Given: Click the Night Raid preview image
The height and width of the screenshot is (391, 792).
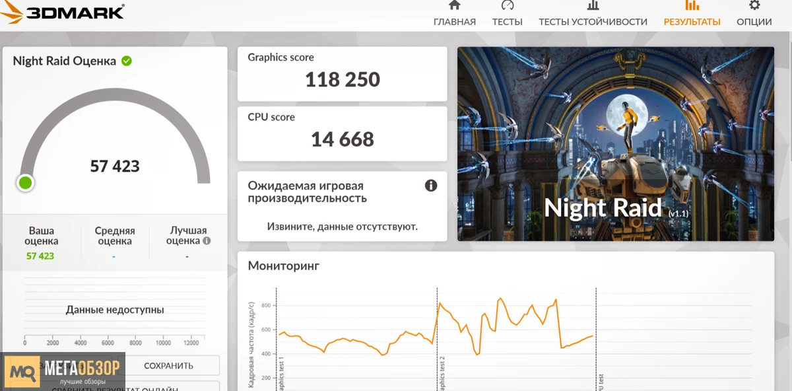Looking at the screenshot, I should (615, 144).
